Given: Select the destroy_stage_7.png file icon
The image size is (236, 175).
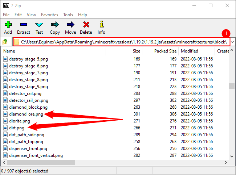Looking at the screenshot, I should pos(5,73).
